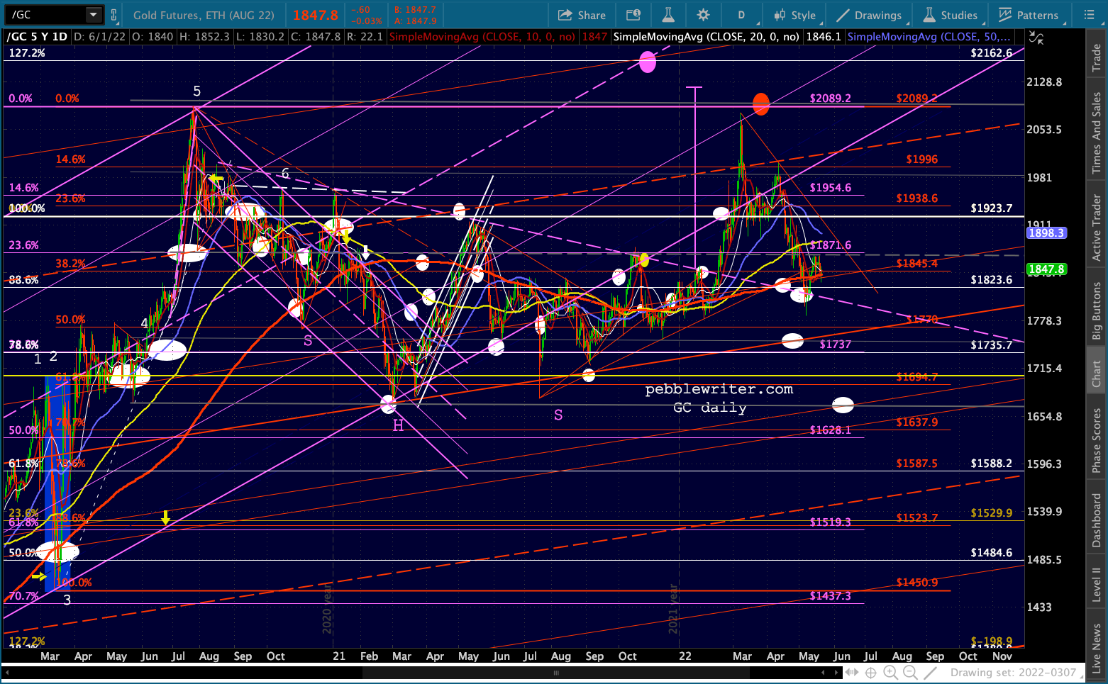Click the pink $1437.3 level label
The width and height of the screenshot is (1108, 684).
(831, 596)
